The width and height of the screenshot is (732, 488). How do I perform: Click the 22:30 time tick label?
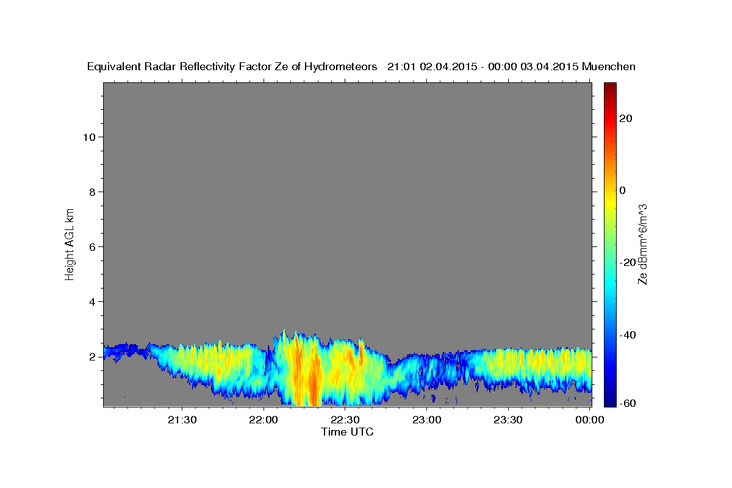tap(346, 420)
